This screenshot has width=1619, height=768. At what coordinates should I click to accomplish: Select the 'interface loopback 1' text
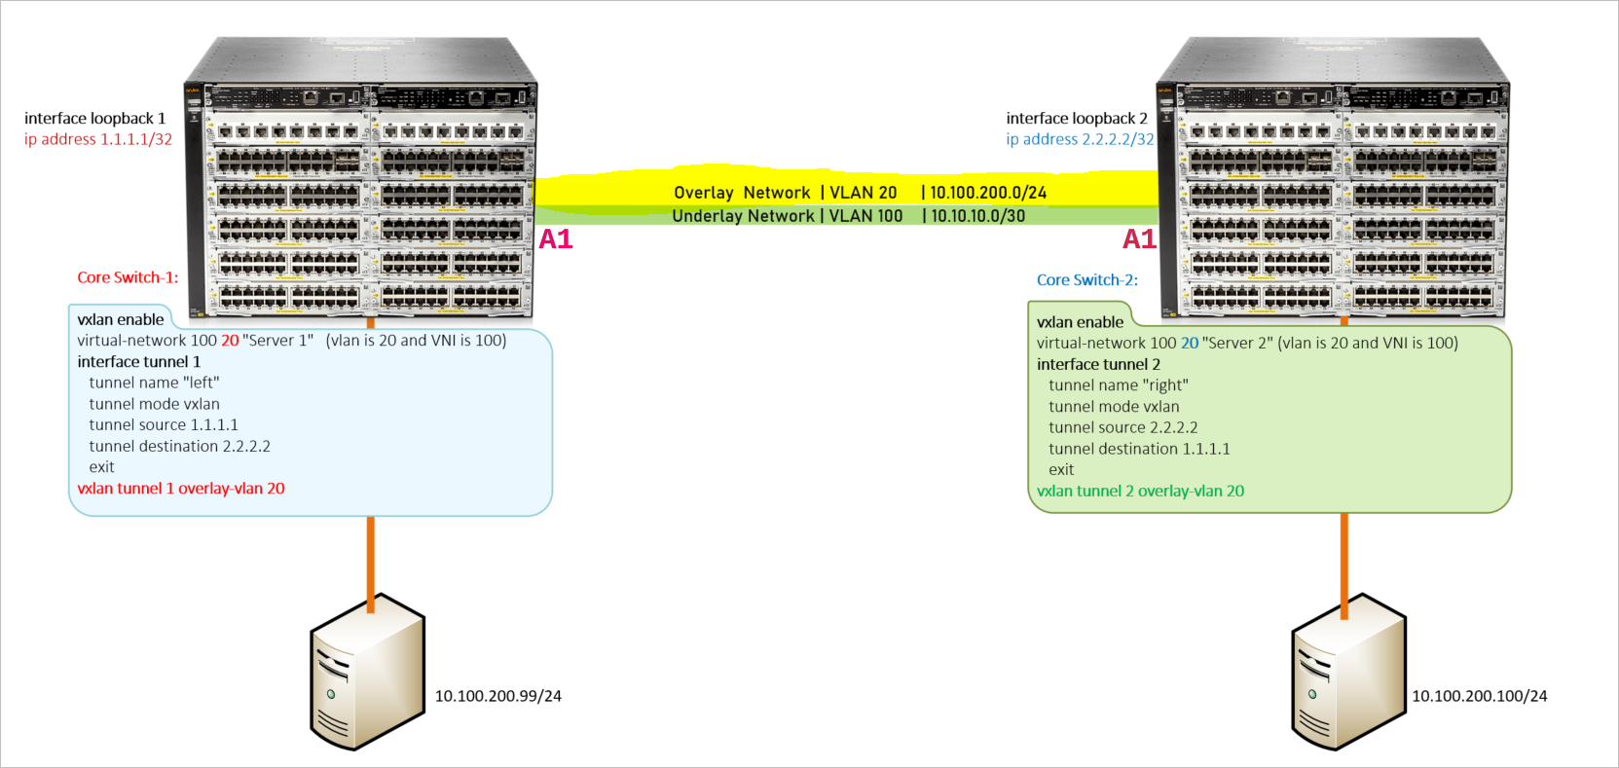pos(95,118)
